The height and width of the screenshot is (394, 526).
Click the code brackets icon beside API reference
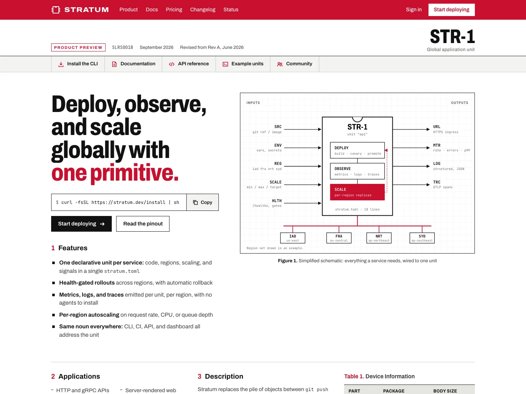[x=172, y=64]
